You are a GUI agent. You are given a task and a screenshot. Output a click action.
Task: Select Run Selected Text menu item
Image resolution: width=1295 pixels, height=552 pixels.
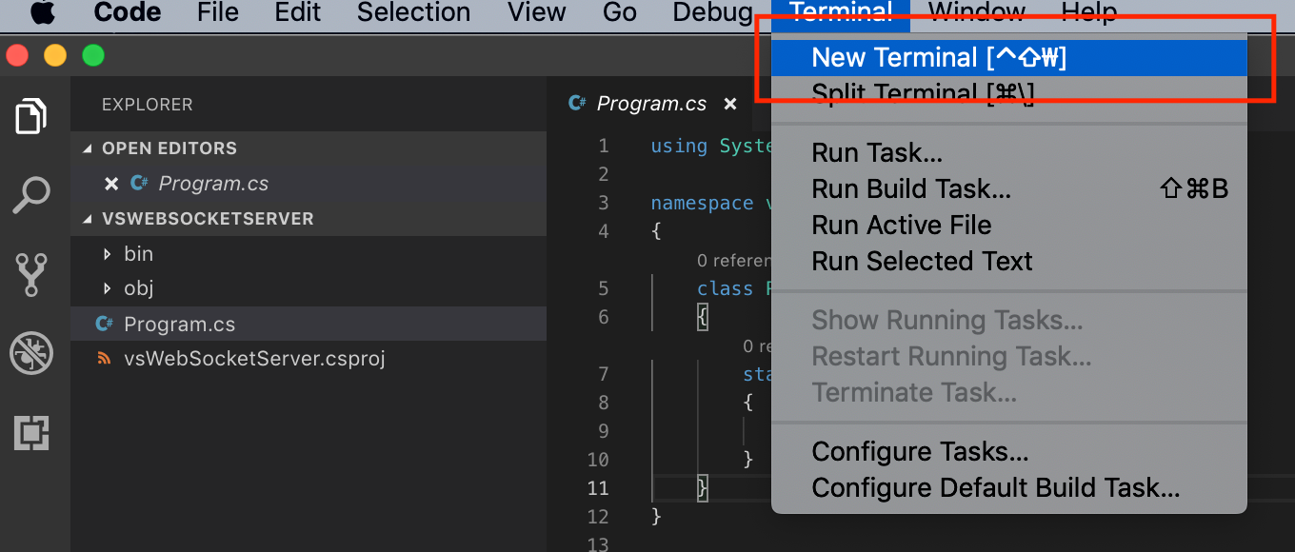coord(1008,262)
